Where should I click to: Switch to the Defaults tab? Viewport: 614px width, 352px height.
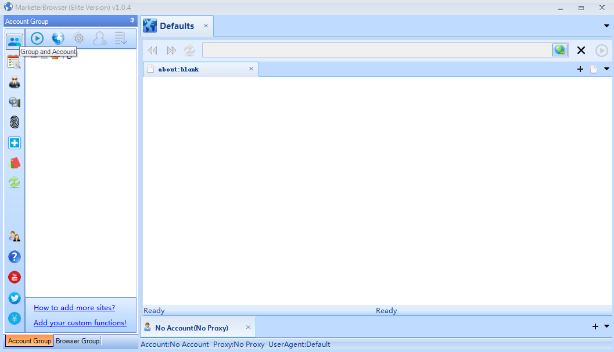pyautogui.click(x=177, y=26)
